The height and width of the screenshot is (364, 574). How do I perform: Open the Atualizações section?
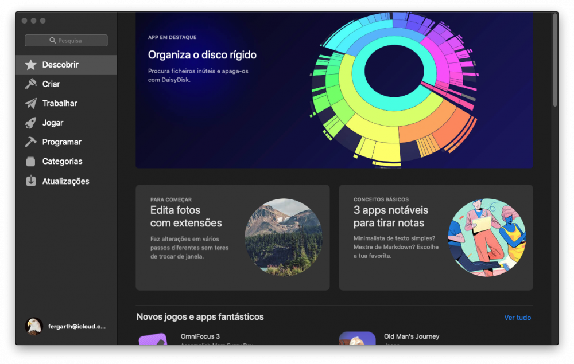click(66, 181)
